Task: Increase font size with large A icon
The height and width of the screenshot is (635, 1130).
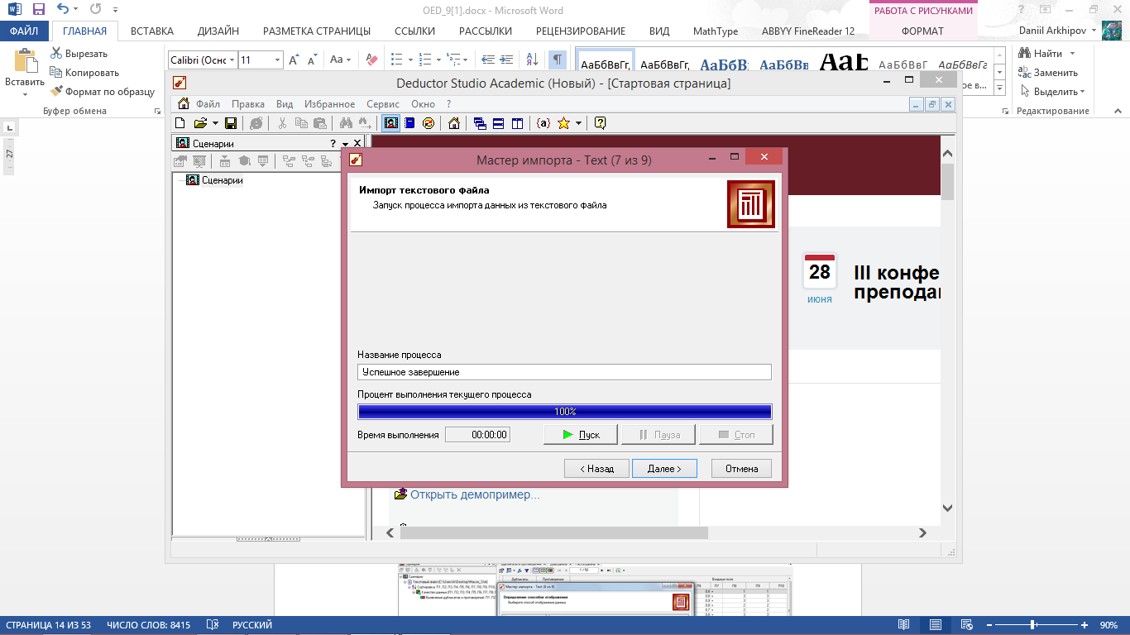Action: (294, 60)
